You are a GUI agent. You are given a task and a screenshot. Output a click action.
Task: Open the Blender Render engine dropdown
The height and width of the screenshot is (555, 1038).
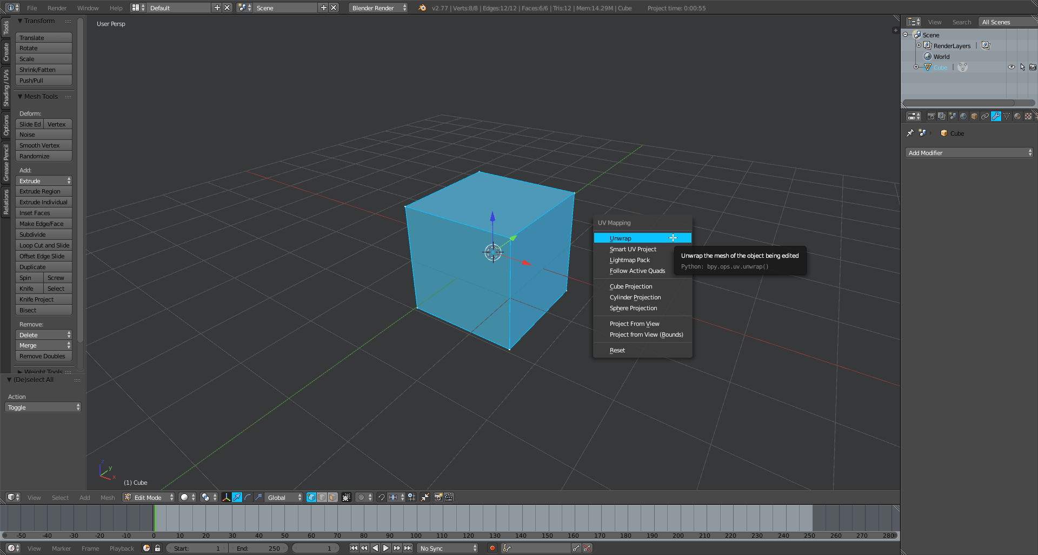tap(378, 8)
